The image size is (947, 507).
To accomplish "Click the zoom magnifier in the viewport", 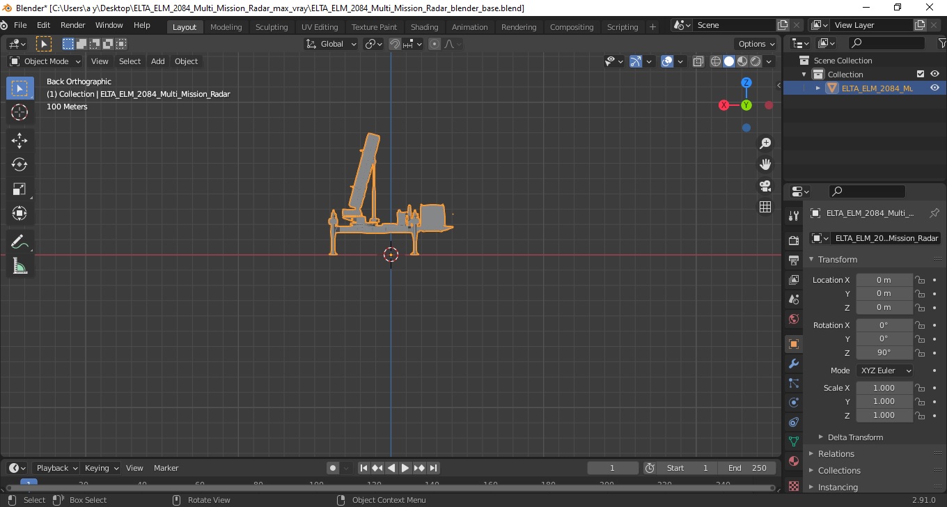I will pos(765,143).
